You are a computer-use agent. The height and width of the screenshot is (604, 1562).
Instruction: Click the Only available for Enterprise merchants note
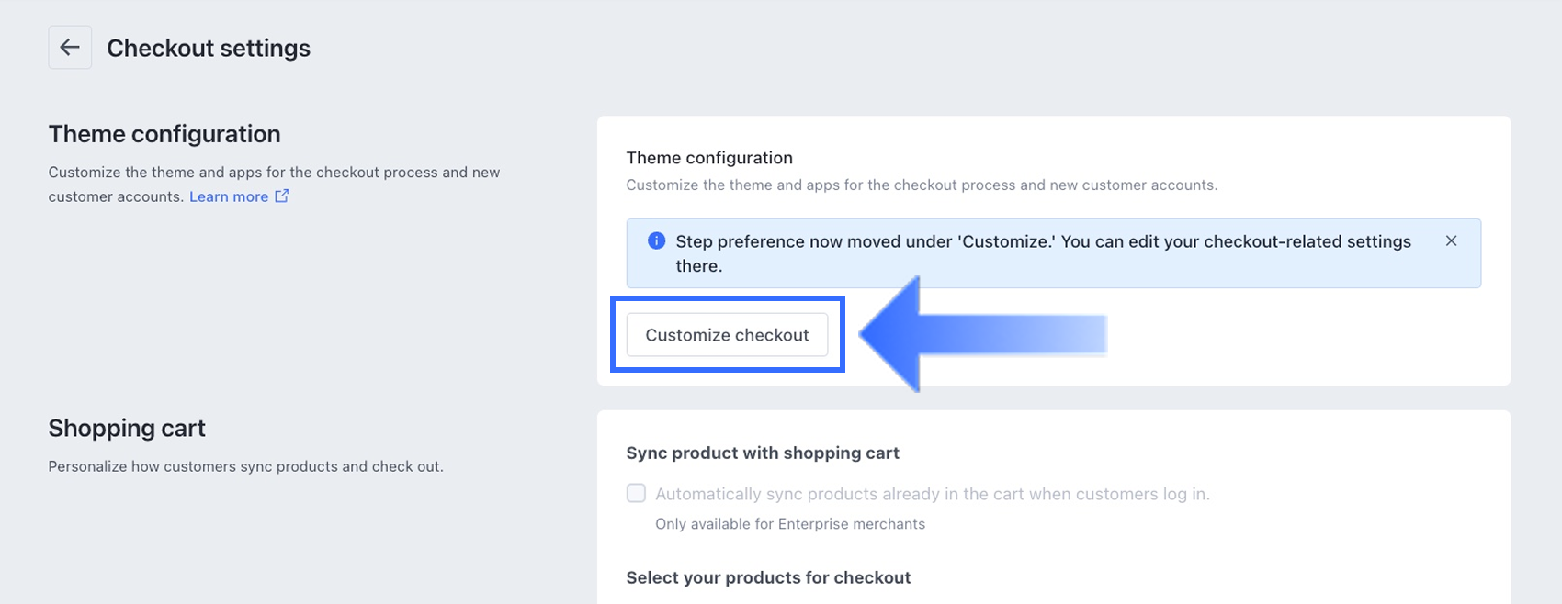(790, 524)
